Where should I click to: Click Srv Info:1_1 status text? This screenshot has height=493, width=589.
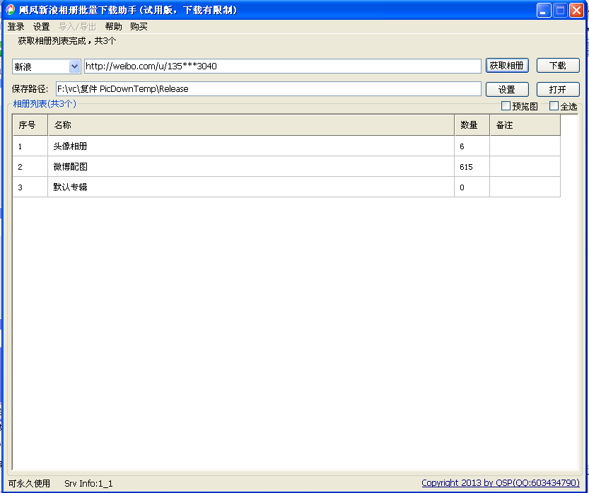(88, 483)
